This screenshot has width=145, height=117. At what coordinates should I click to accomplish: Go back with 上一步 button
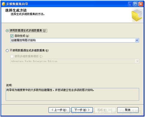[59, 110]
